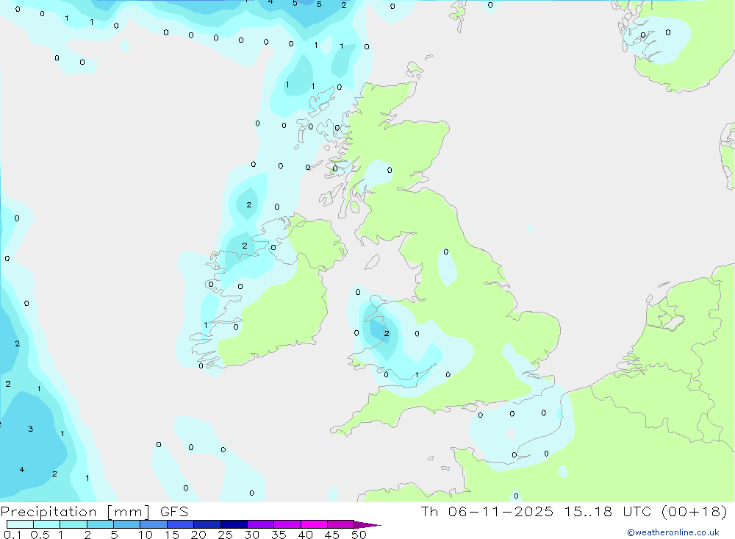Click the 15–20 mm legend color swatch

tap(180, 524)
